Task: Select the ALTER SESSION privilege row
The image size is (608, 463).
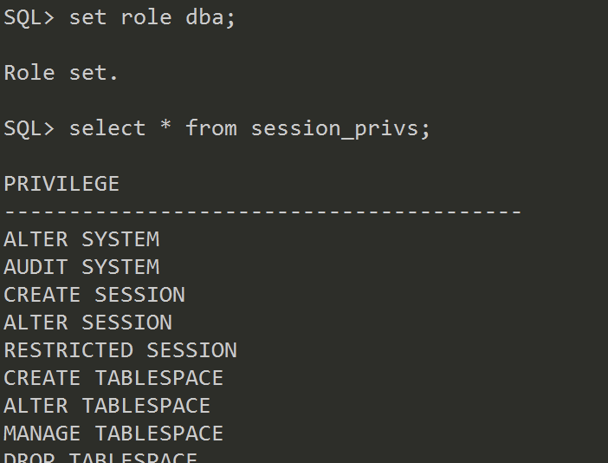Action: 87,323
